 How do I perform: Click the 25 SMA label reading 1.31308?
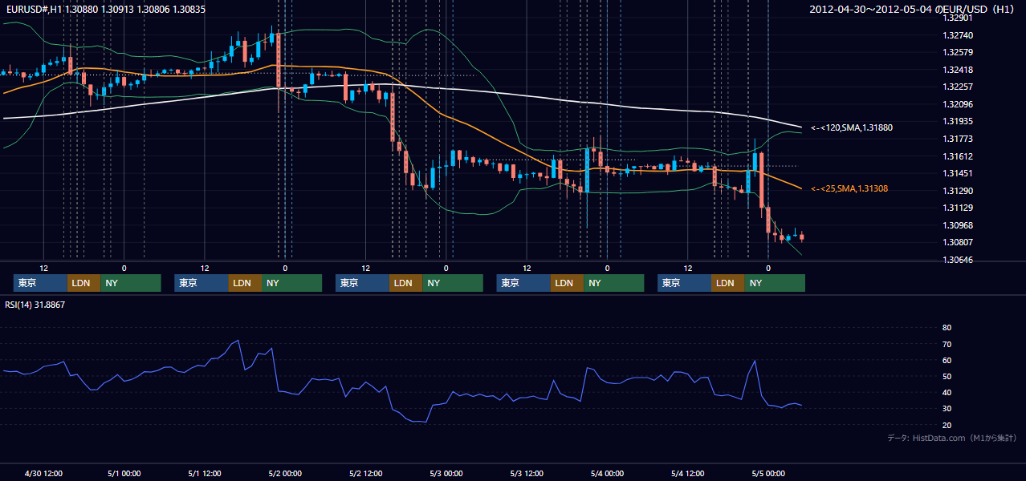click(849, 188)
